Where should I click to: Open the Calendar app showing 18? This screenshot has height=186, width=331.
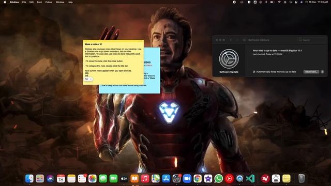61,179
